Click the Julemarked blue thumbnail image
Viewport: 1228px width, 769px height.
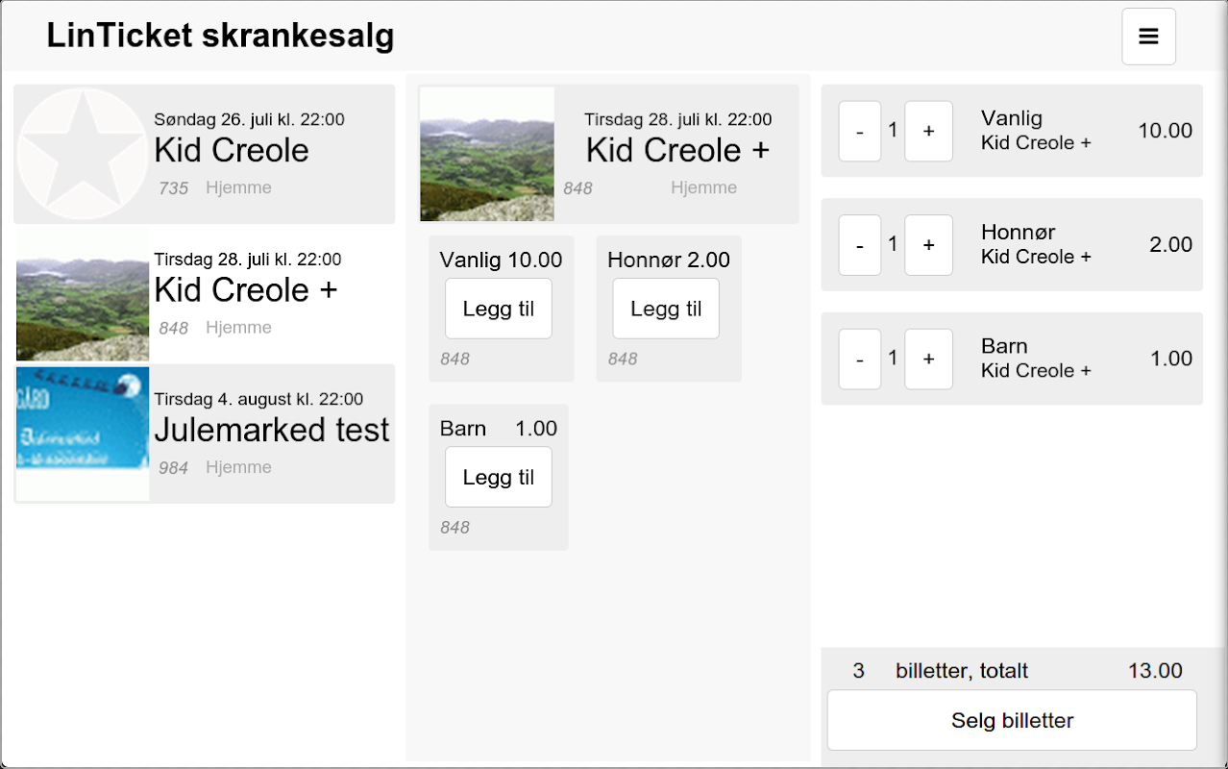(x=83, y=433)
